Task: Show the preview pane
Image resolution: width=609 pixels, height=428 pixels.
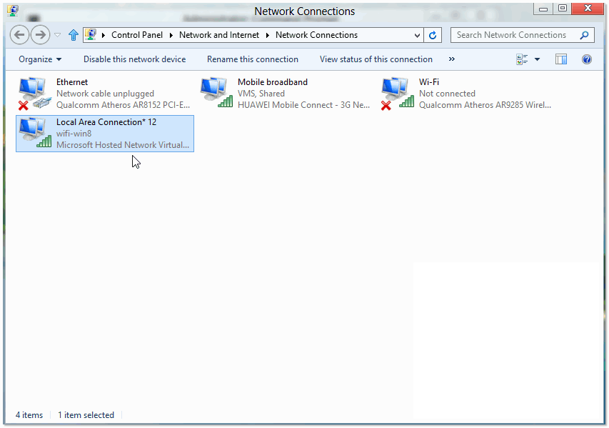Action: point(561,59)
